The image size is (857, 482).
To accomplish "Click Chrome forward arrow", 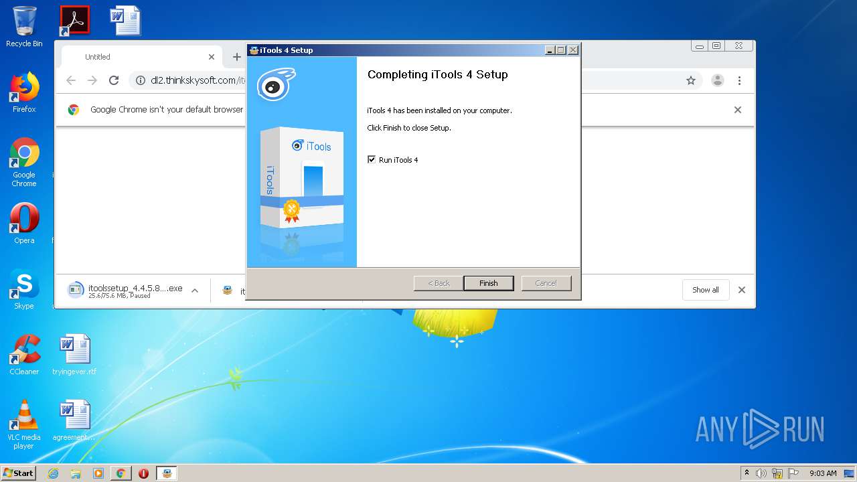I will pos(92,80).
